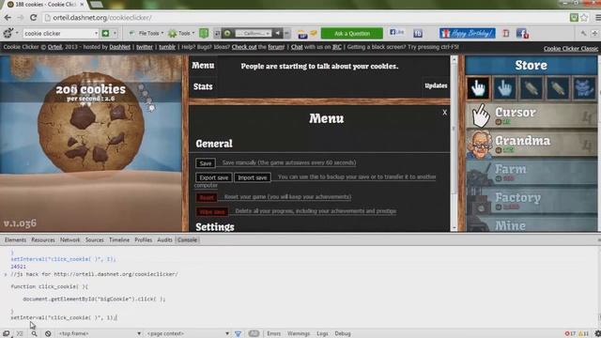Close the Menu panel with X

point(444,113)
